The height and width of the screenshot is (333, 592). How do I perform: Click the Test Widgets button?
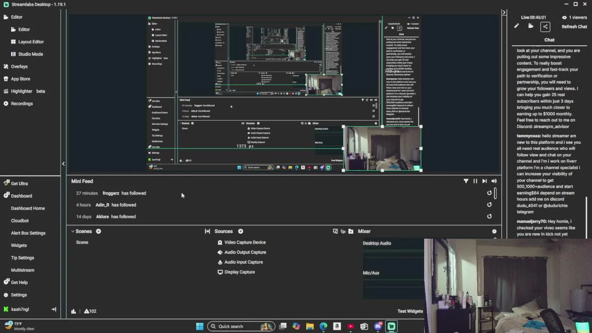click(x=410, y=311)
